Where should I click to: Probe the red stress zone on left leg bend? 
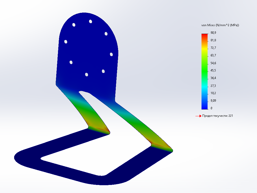pyautogui.click(x=105, y=130)
